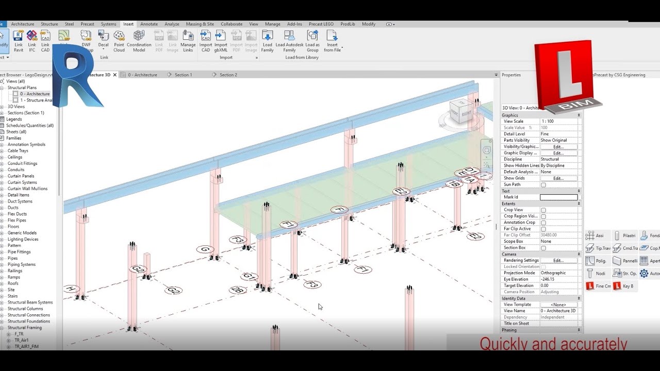The height and width of the screenshot is (371, 660).
Task: Click the Import CAD icon
Action: (x=206, y=41)
